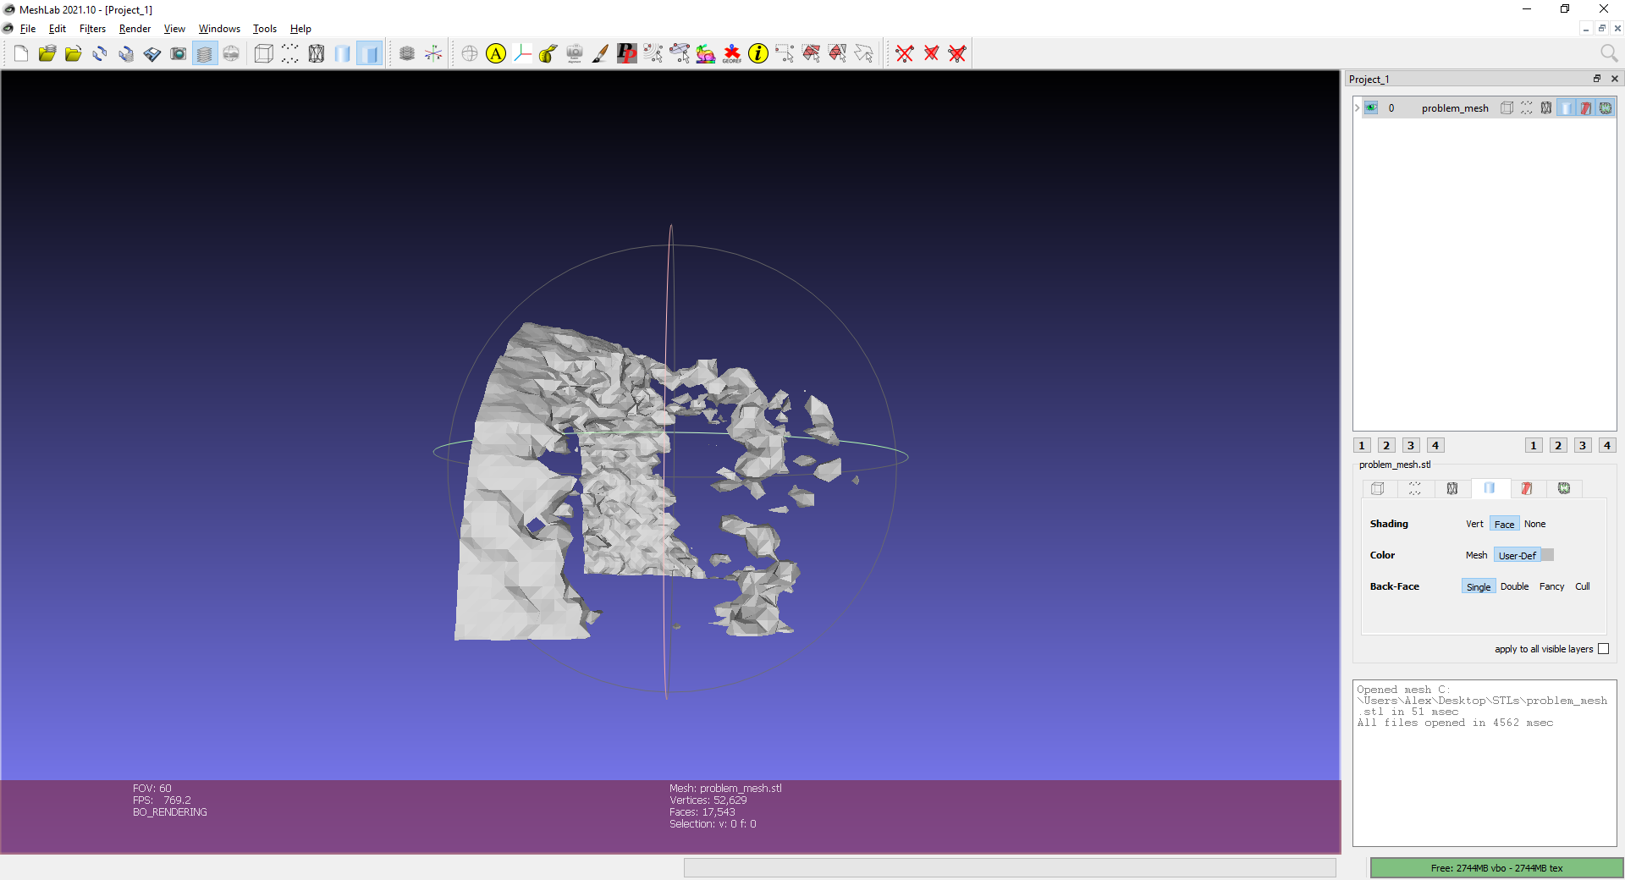Set Back-Face mode to Double
The image size is (1625, 880).
1515,586
